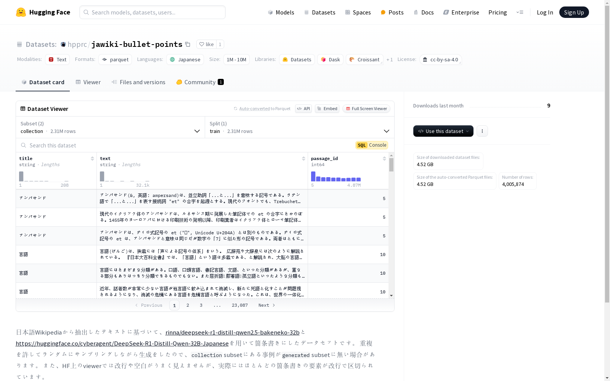Open the Embed button
The width and height of the screenshot is (610, 381).
pyautogui.click(x=327, y=109)
